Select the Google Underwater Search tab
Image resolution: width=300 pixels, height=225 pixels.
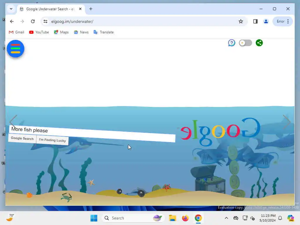(51, 9)
